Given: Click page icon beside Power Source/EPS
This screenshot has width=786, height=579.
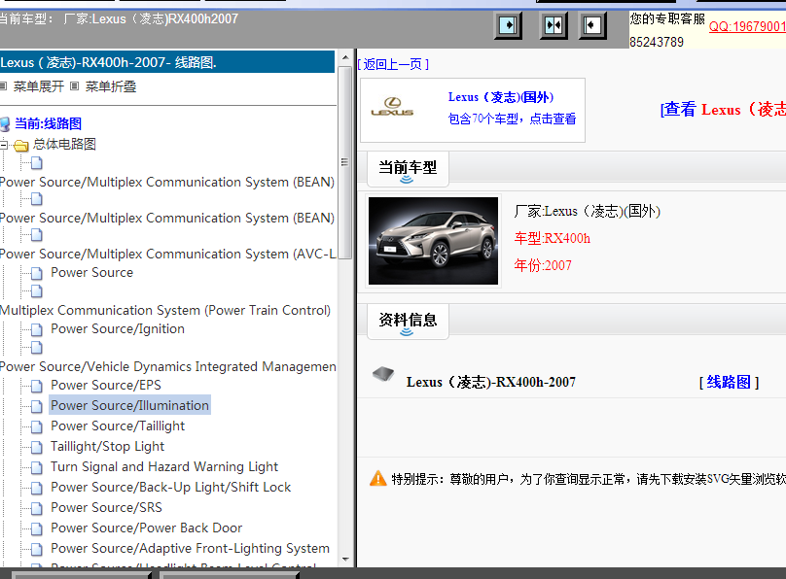Looking at the screenshot, I should [x=37, y=386].
